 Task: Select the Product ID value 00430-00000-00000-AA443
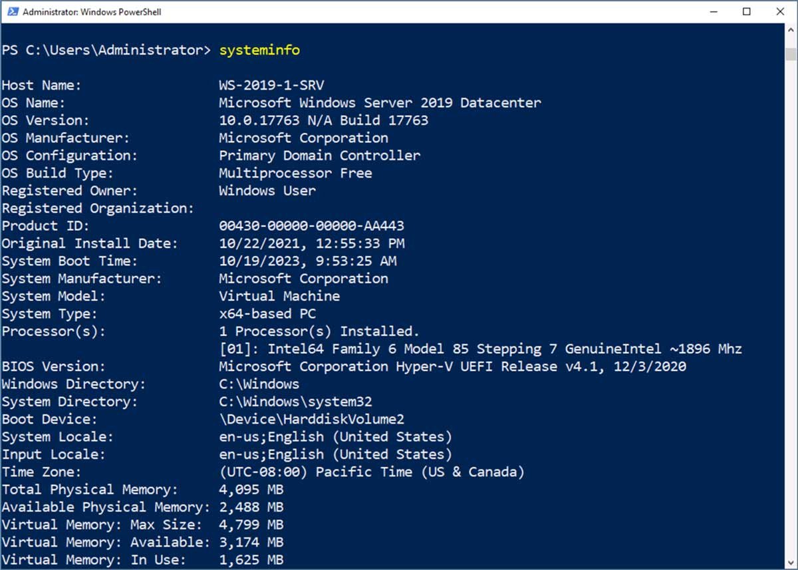click(311, 225)
